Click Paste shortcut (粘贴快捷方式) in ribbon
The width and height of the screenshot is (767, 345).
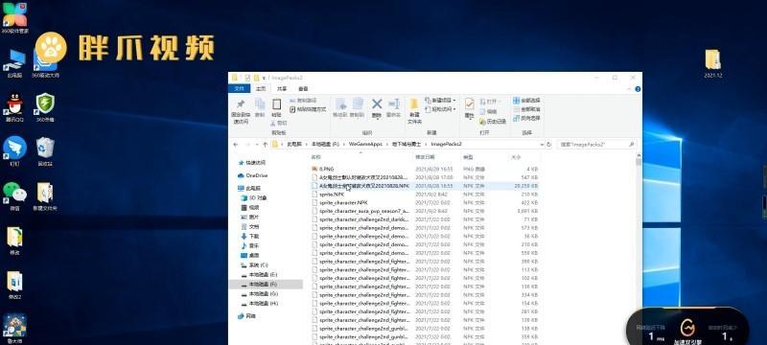[308, 109]
